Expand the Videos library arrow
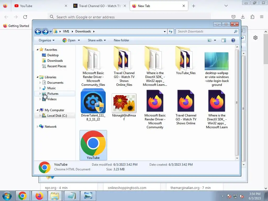This screenshot has width=268, height=201. click(40, 99)
